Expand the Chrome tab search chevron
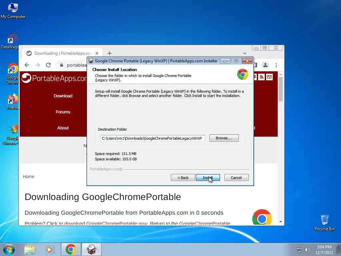The width and height of the screenshot is (341, 256). tap(245, 53)
